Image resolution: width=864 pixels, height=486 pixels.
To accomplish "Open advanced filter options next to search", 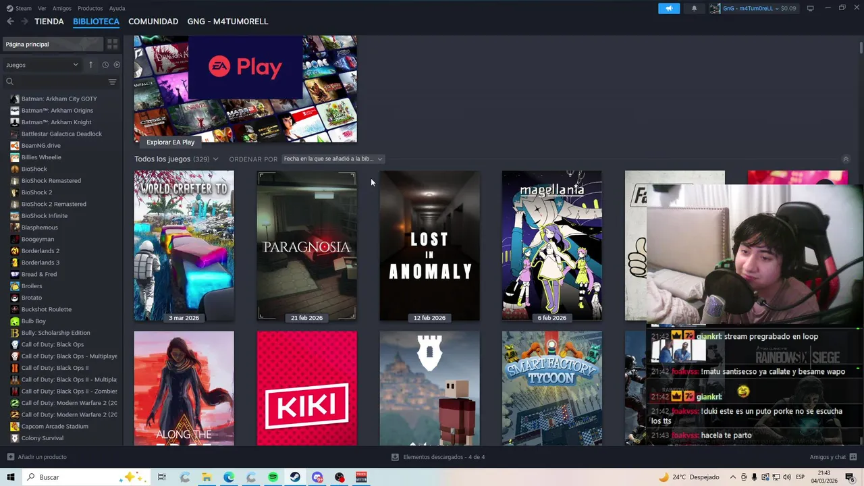I will coord(113,82).
